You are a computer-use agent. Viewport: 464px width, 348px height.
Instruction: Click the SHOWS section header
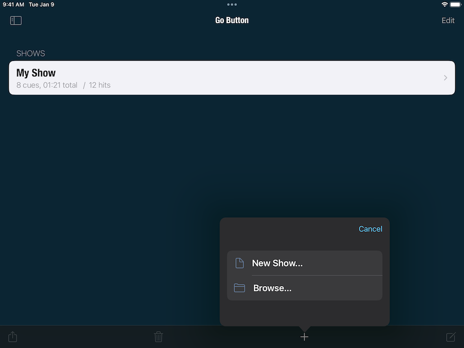[30, 54]
